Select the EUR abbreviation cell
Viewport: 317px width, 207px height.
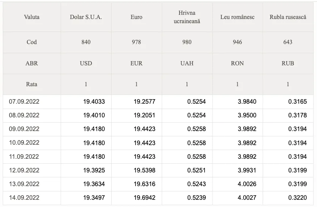point(136,63)
